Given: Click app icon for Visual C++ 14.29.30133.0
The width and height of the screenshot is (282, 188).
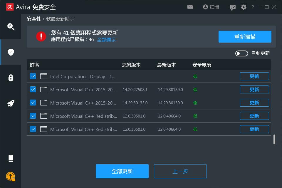Looking at the screenshot, I should (x=44, y=103).
